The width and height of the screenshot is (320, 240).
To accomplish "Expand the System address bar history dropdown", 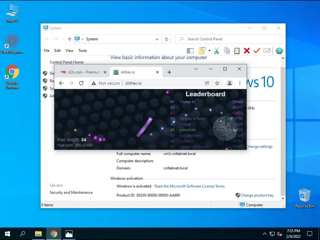I will coord(157,39).
